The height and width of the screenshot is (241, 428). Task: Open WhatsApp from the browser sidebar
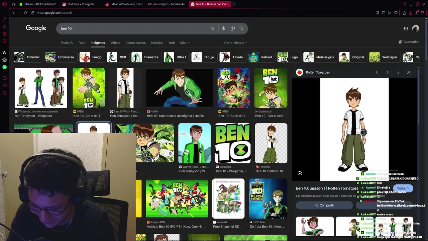click(x=5, y=67)
